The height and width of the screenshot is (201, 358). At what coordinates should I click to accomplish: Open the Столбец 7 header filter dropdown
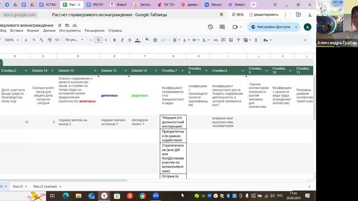pos(182,71)
